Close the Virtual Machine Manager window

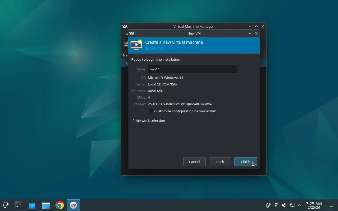(x=263, y=26)
